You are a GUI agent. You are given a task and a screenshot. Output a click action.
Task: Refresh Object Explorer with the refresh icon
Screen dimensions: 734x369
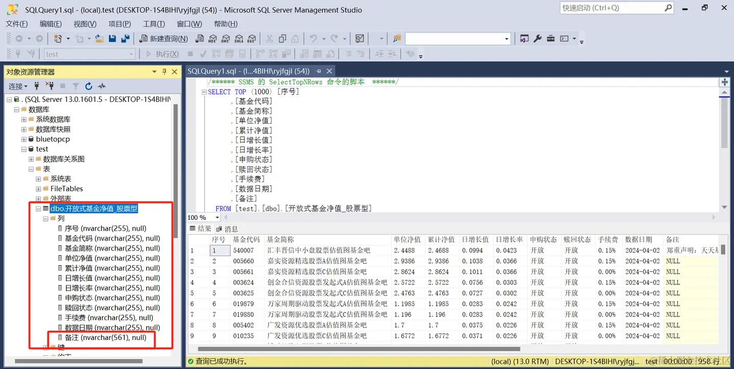pos(89,86)
